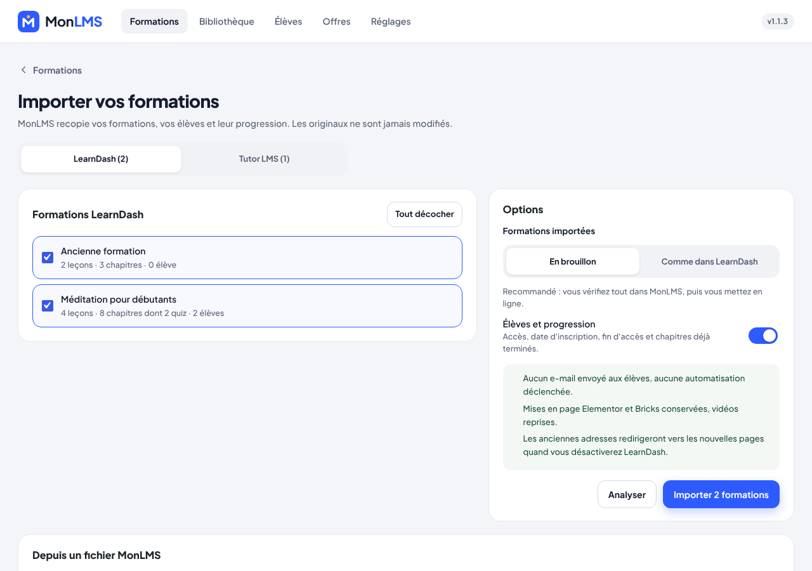Click the note about no e-mail sent to students
This screenshot has height=571, width=812.
click(634, 385)
